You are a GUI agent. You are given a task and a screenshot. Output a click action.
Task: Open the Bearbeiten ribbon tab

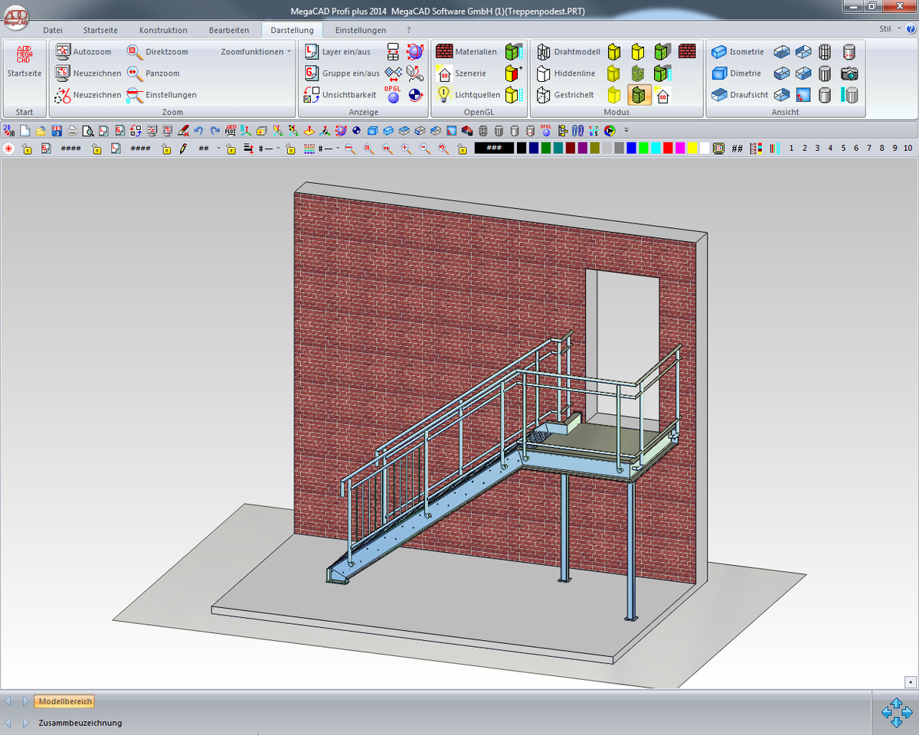(x=228, y=30)
